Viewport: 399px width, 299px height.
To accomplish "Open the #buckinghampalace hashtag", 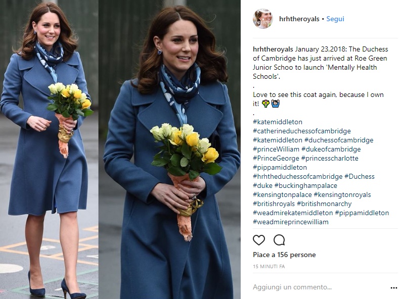I will click(305, 185).
